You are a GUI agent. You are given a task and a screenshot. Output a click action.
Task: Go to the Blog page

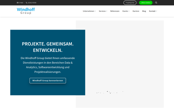pos(144,11)
